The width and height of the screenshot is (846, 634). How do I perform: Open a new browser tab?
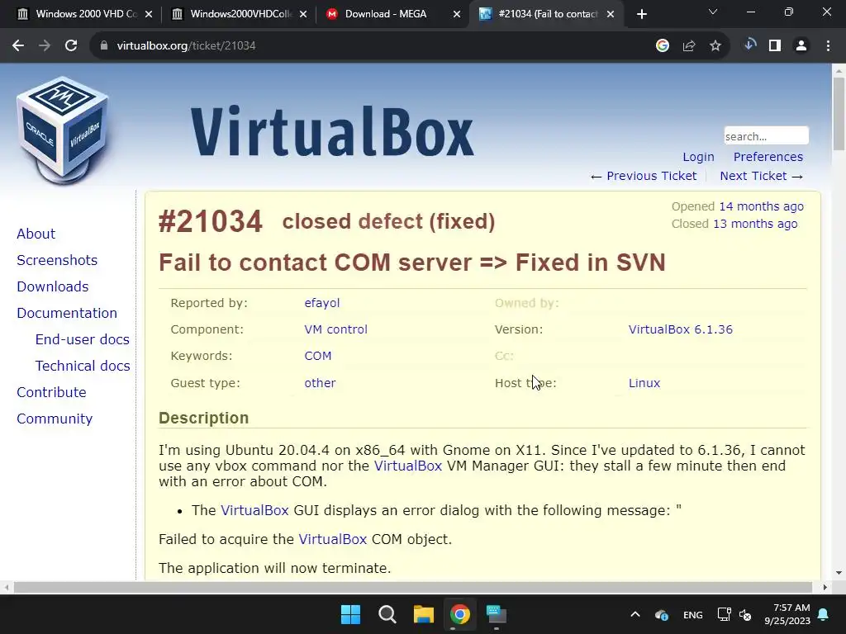641,15
